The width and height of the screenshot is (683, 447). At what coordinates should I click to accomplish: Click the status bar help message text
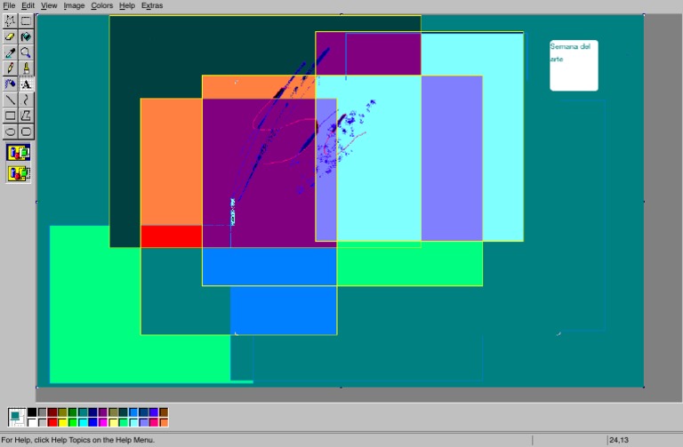coord(78,440)
